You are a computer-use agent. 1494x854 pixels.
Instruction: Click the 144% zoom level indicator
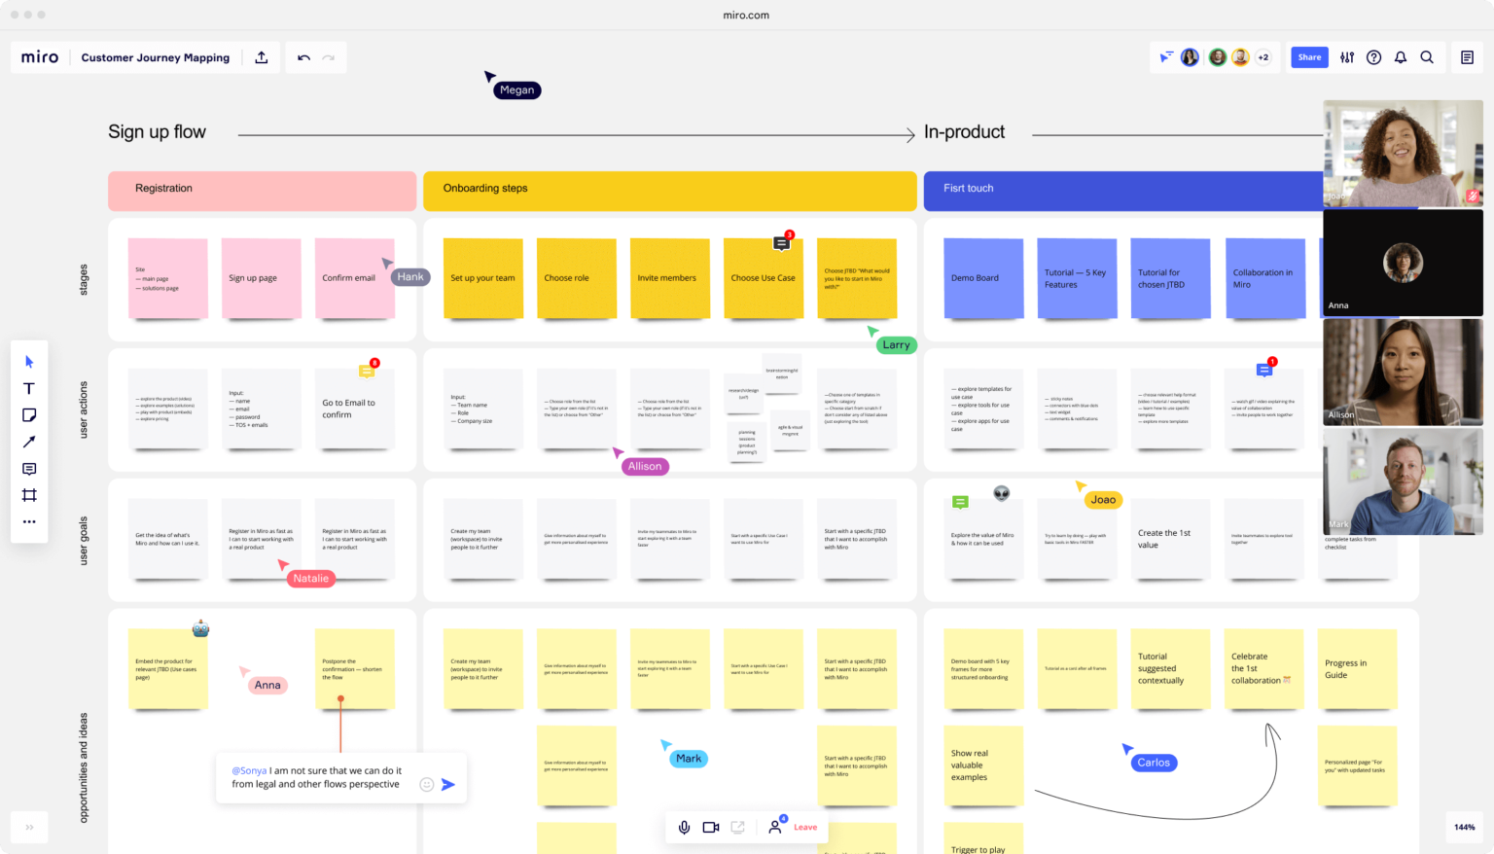pyautogui.click(x=1464, y=827)
